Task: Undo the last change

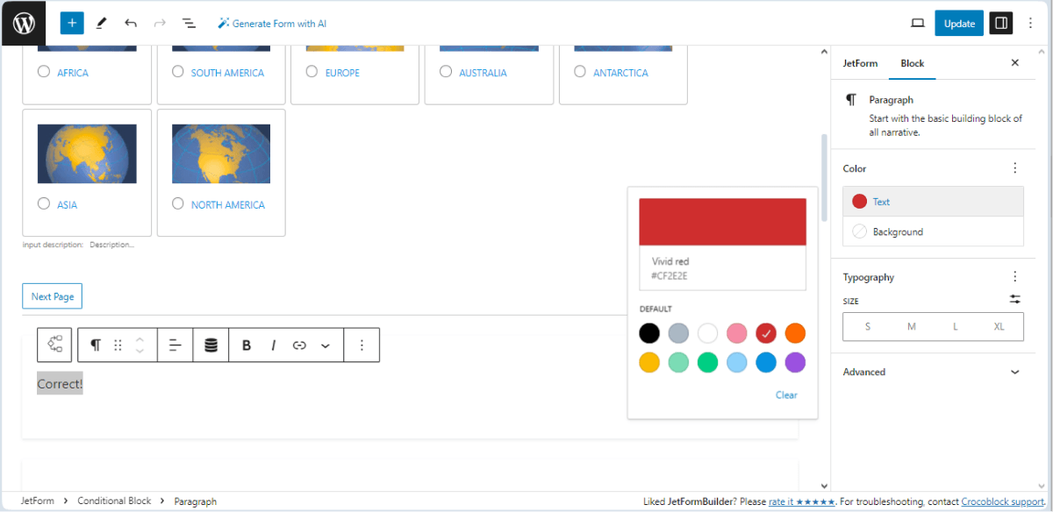Action: point(131,24)
